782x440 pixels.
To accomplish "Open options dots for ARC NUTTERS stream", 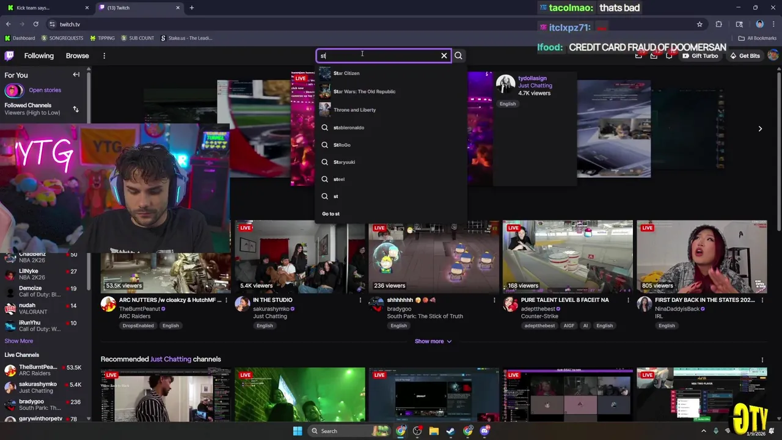I will click(226, 300).
